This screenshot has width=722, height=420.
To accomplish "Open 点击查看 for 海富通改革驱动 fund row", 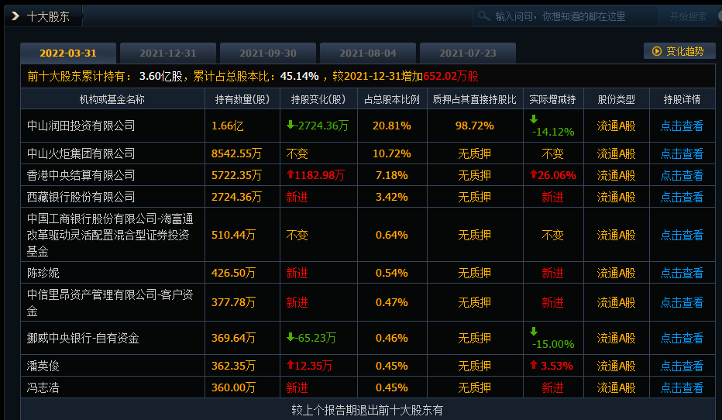I will pos(682,235).
